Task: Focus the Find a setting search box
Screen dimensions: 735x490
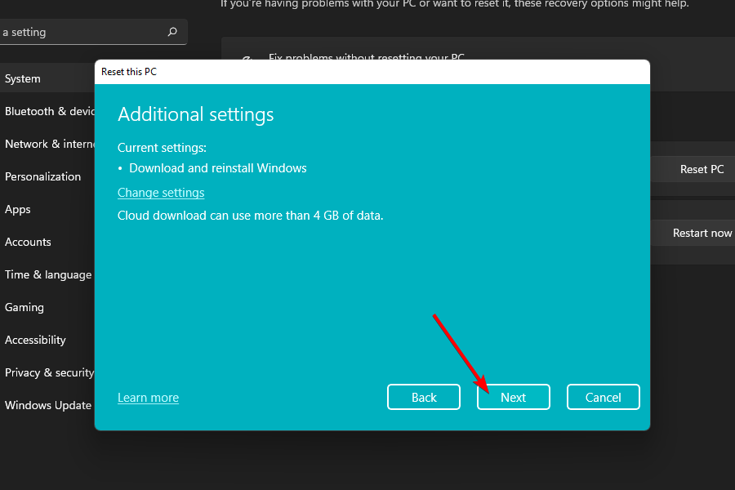Action: coord(82,33)
